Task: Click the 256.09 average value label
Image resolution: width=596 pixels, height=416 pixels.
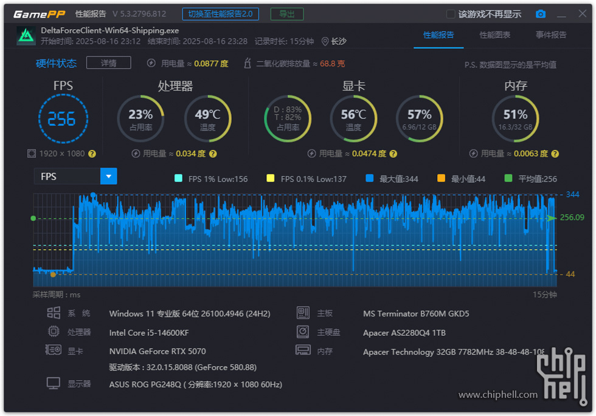Action: [572, 217]
